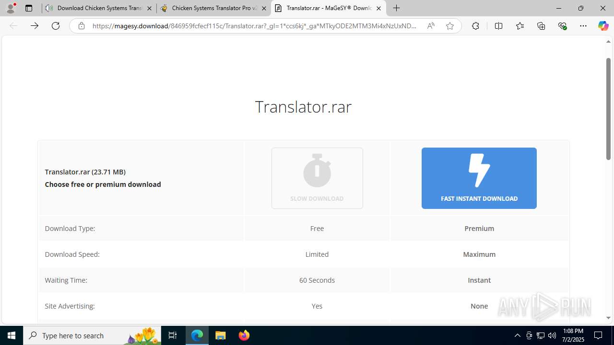Screen dimensions: 614x345
Task: Close the Translator.rar MaGeSY tab
Action: (378, 8)
